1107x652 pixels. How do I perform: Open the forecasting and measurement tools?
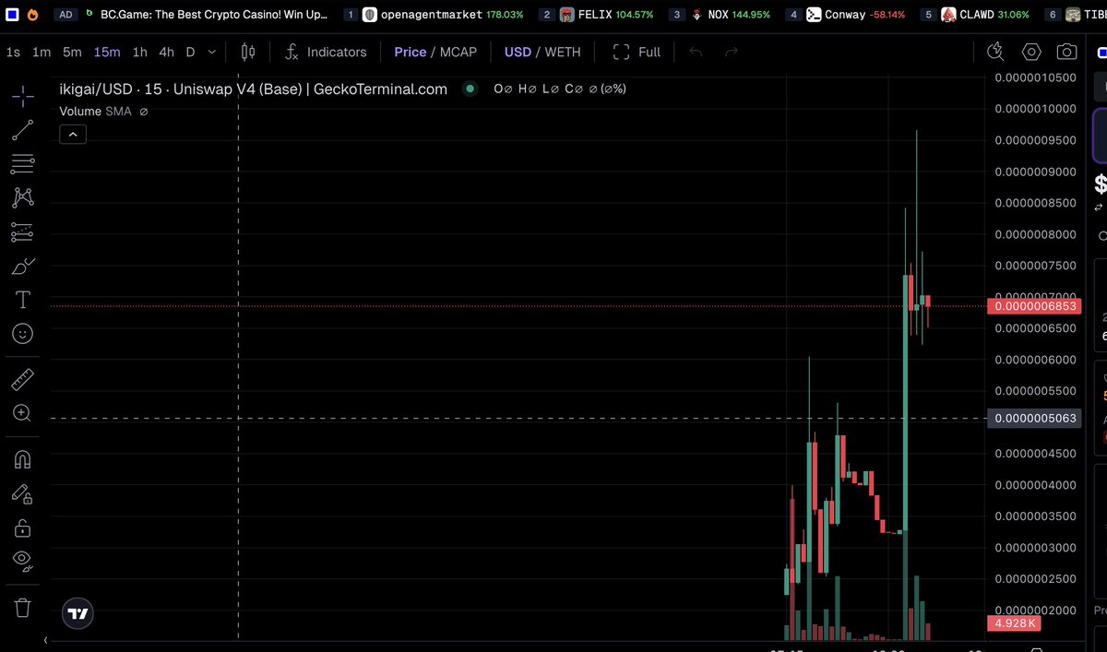23,232
